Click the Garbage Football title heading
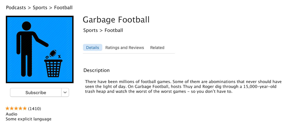This screenshot has height=126, width=304. click(116, 20)
